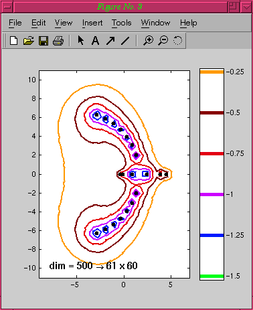The width and height of the screenshot is (253, 310).
Task: Enable the plot edit arrow tool
Action: coord(80,41)
